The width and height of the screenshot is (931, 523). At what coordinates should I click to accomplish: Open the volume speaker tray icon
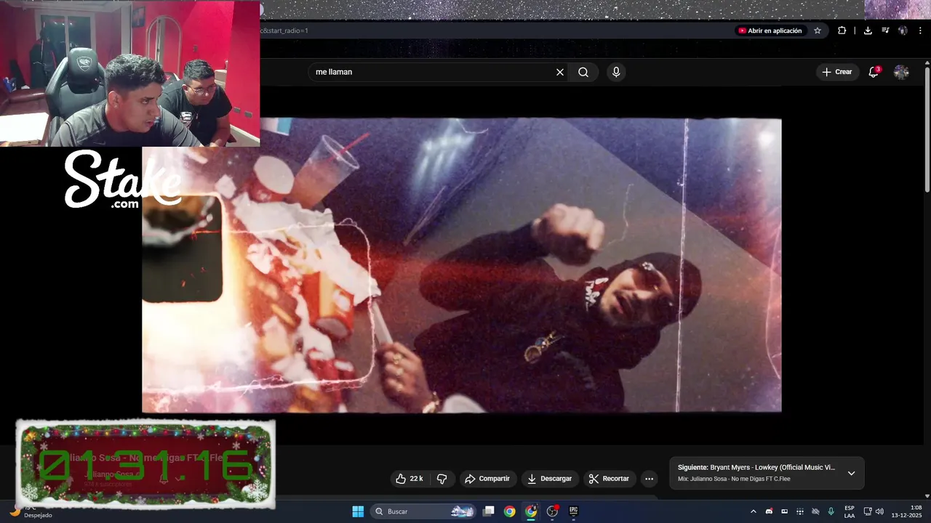pyautogui.click(x=879, y=511)
